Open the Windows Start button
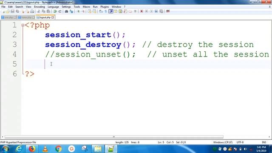The width and height of the screenshot is (272, 153). pyautogui.click(x=6, y=149)
